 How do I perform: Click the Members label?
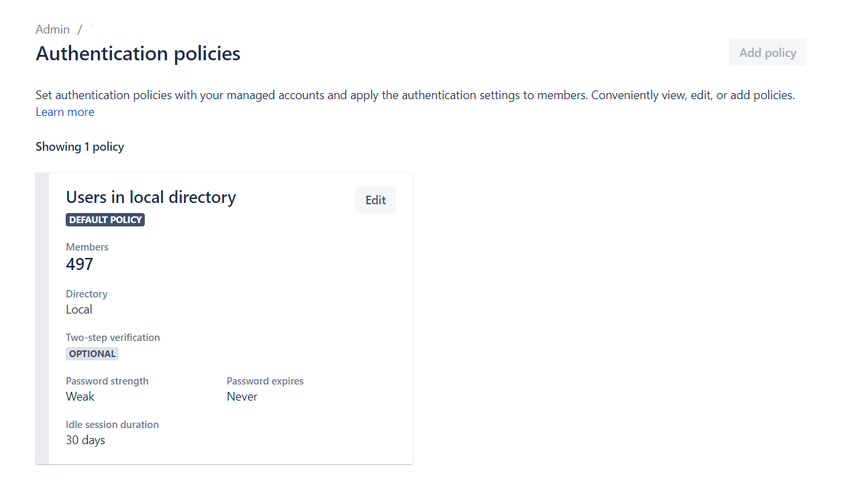[87, 247]
